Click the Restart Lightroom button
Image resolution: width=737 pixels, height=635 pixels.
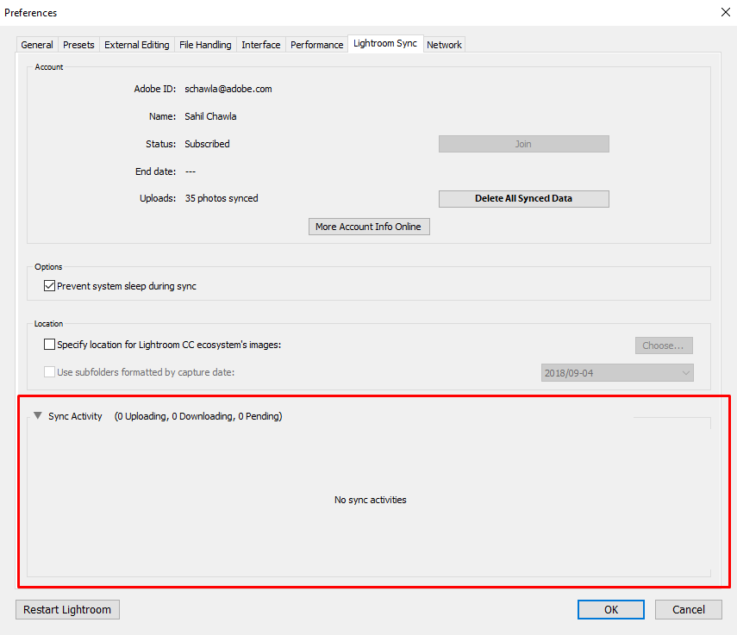click(67, 609)
